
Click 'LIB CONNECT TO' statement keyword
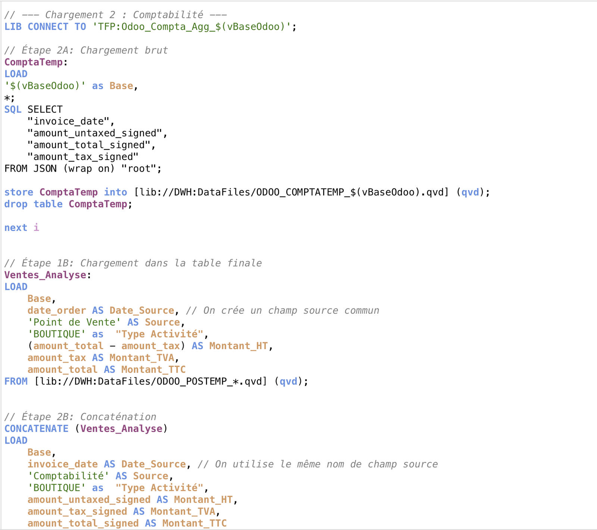45,27
